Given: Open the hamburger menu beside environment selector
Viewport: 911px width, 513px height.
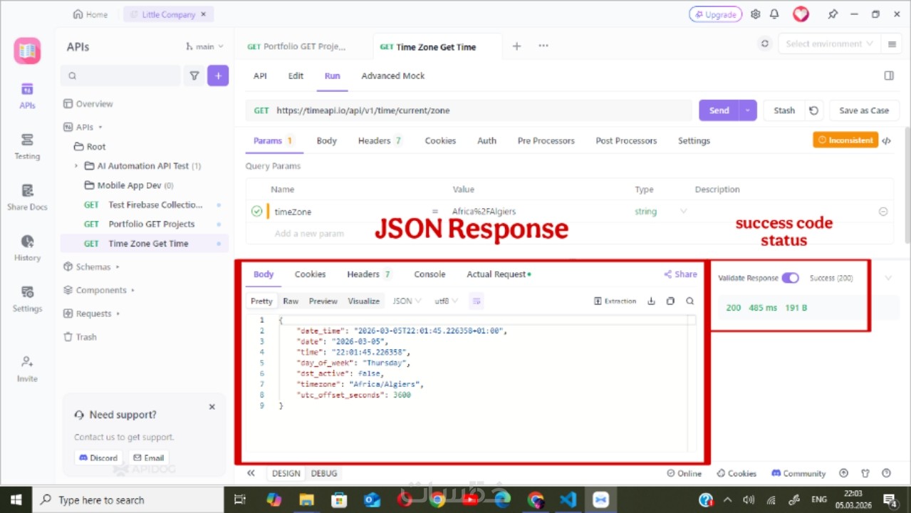Looking at the screenshot, I should tap(892, 43).
